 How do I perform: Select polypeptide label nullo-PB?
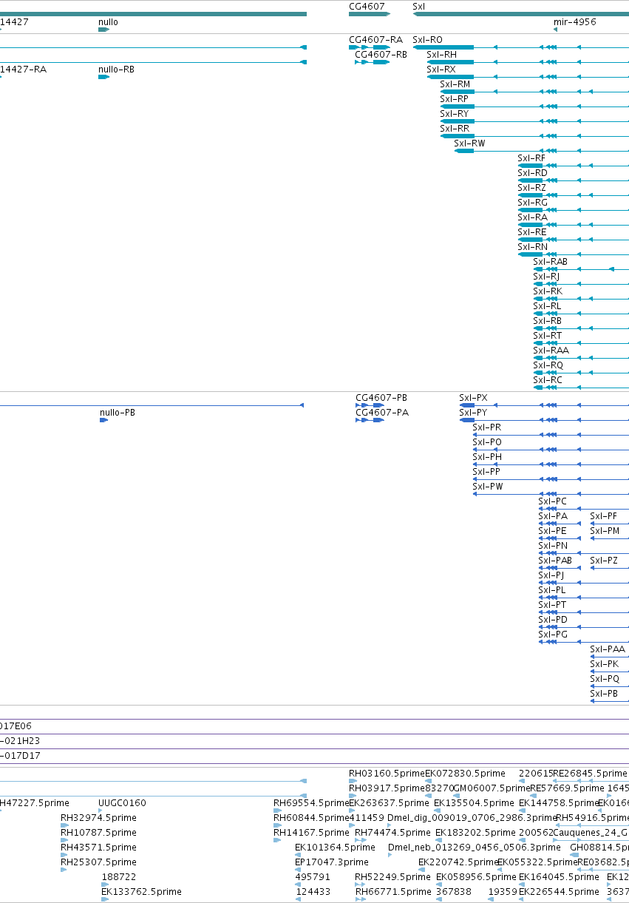(118, 413)
